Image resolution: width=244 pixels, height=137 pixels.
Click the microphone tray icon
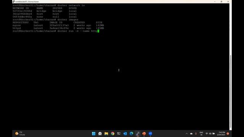(x=196, y=134)
